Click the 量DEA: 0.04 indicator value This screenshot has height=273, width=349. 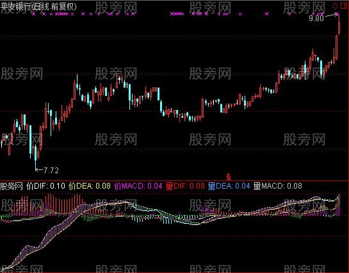point(229,185)
